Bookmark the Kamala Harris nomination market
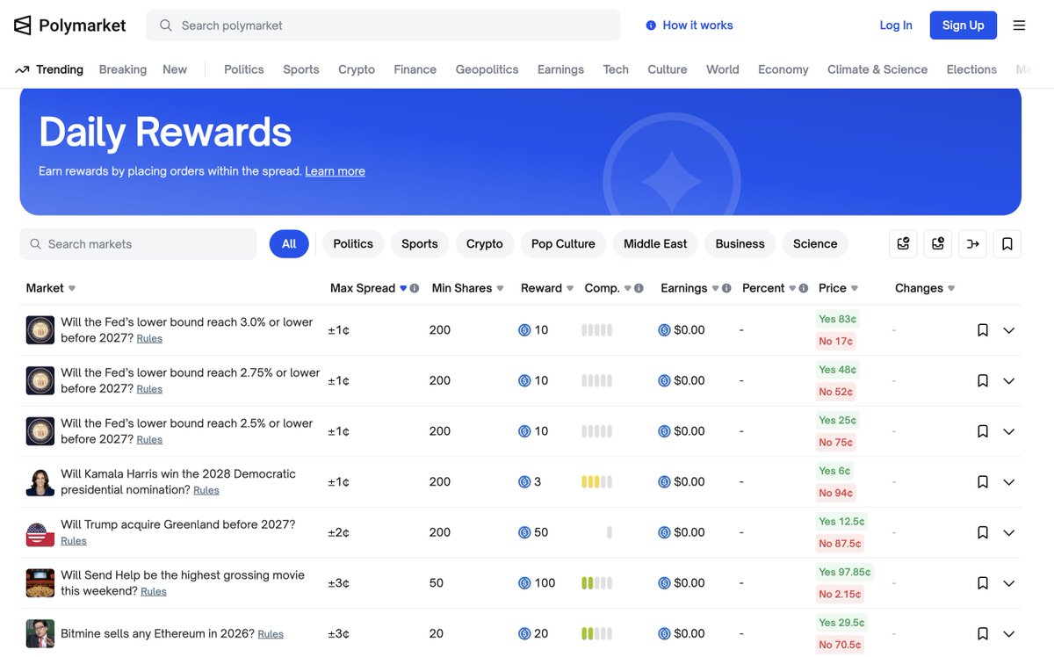This screenshot has height=657, width=1054. (x=983, y=481)
